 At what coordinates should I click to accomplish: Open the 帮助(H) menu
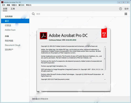[x=29, y=5]
